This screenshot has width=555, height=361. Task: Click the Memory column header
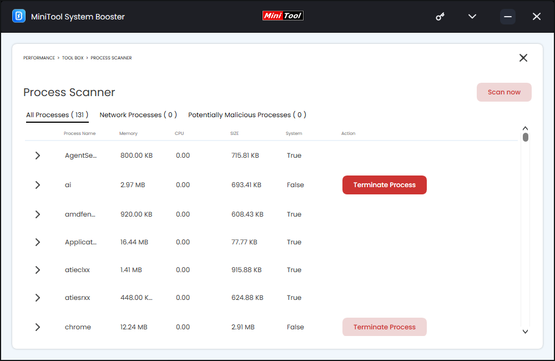pyautogui.click(x=128, y=133)
